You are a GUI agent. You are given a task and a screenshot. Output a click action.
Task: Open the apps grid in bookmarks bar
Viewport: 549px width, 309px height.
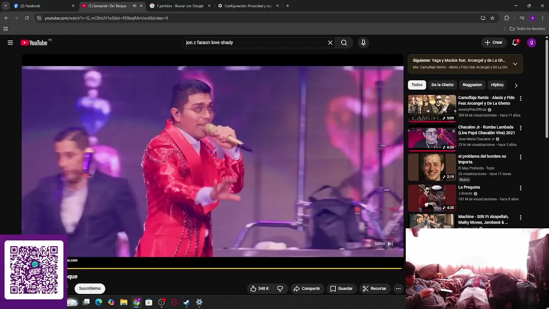[6, 29]
